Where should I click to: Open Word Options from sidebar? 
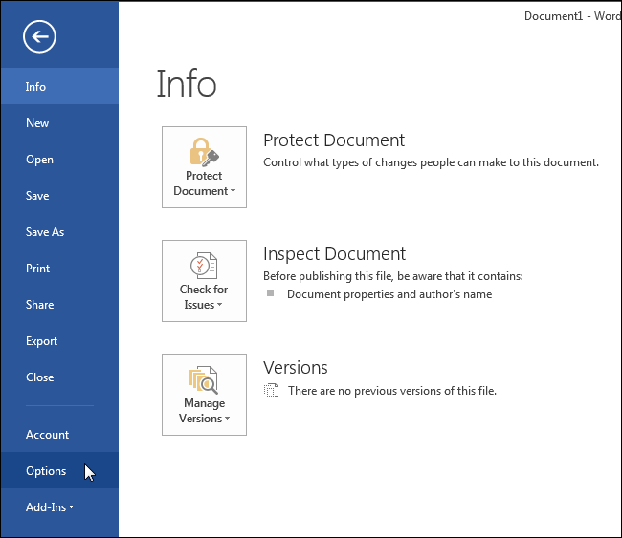pos(59,471)
